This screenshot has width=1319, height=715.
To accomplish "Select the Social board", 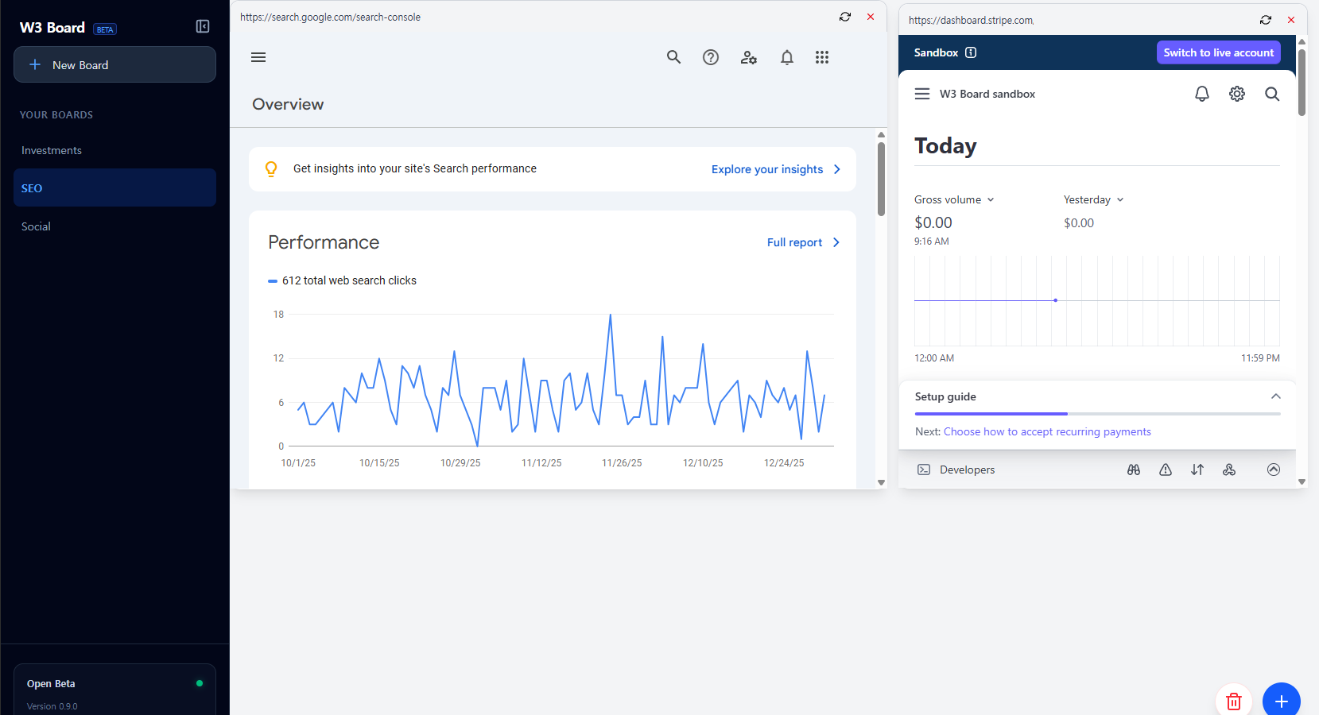I will pyautogui.click(x=36, y=226).
